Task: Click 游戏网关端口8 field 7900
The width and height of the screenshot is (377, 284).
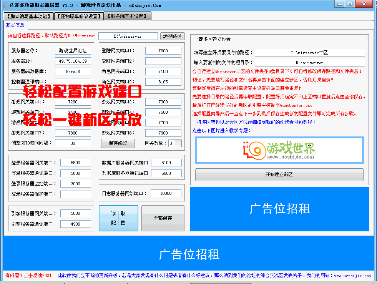Action: 163,133
